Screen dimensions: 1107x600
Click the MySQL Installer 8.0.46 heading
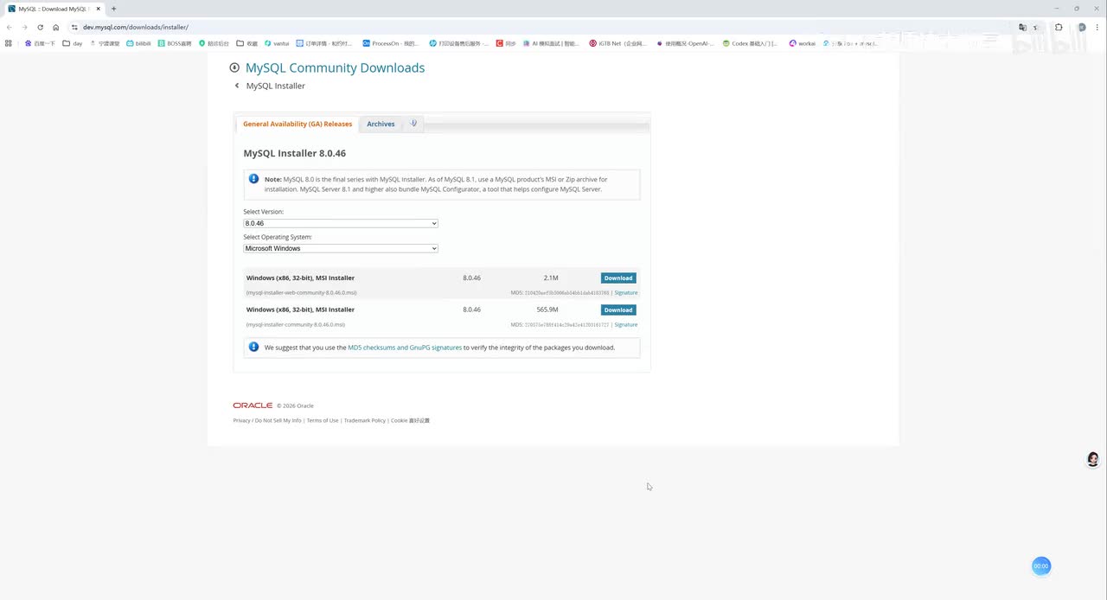coord(294,153)
